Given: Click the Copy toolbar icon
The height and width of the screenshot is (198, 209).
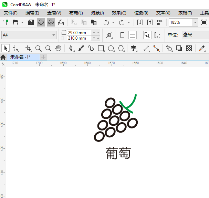Looking at the screenshot, I should pyautogui.click(x=84, y=22).
